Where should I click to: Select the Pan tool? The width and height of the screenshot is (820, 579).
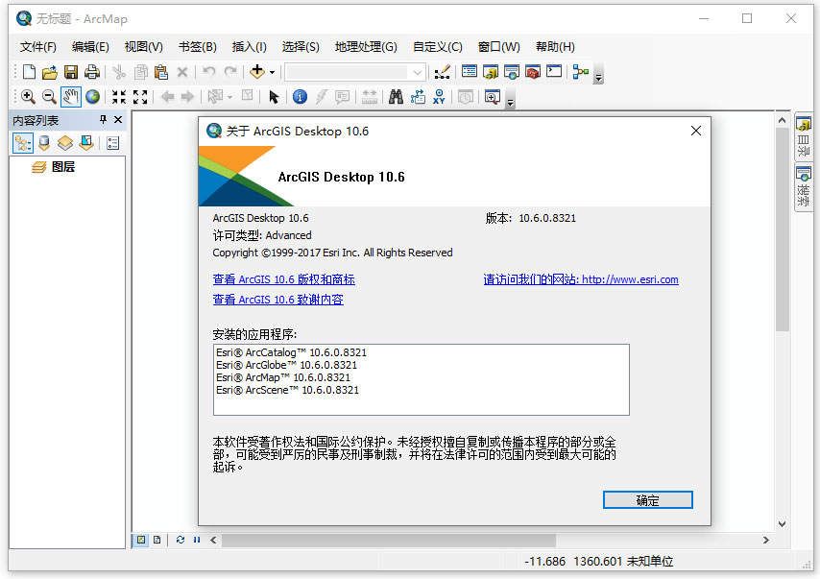coord(68,96)
